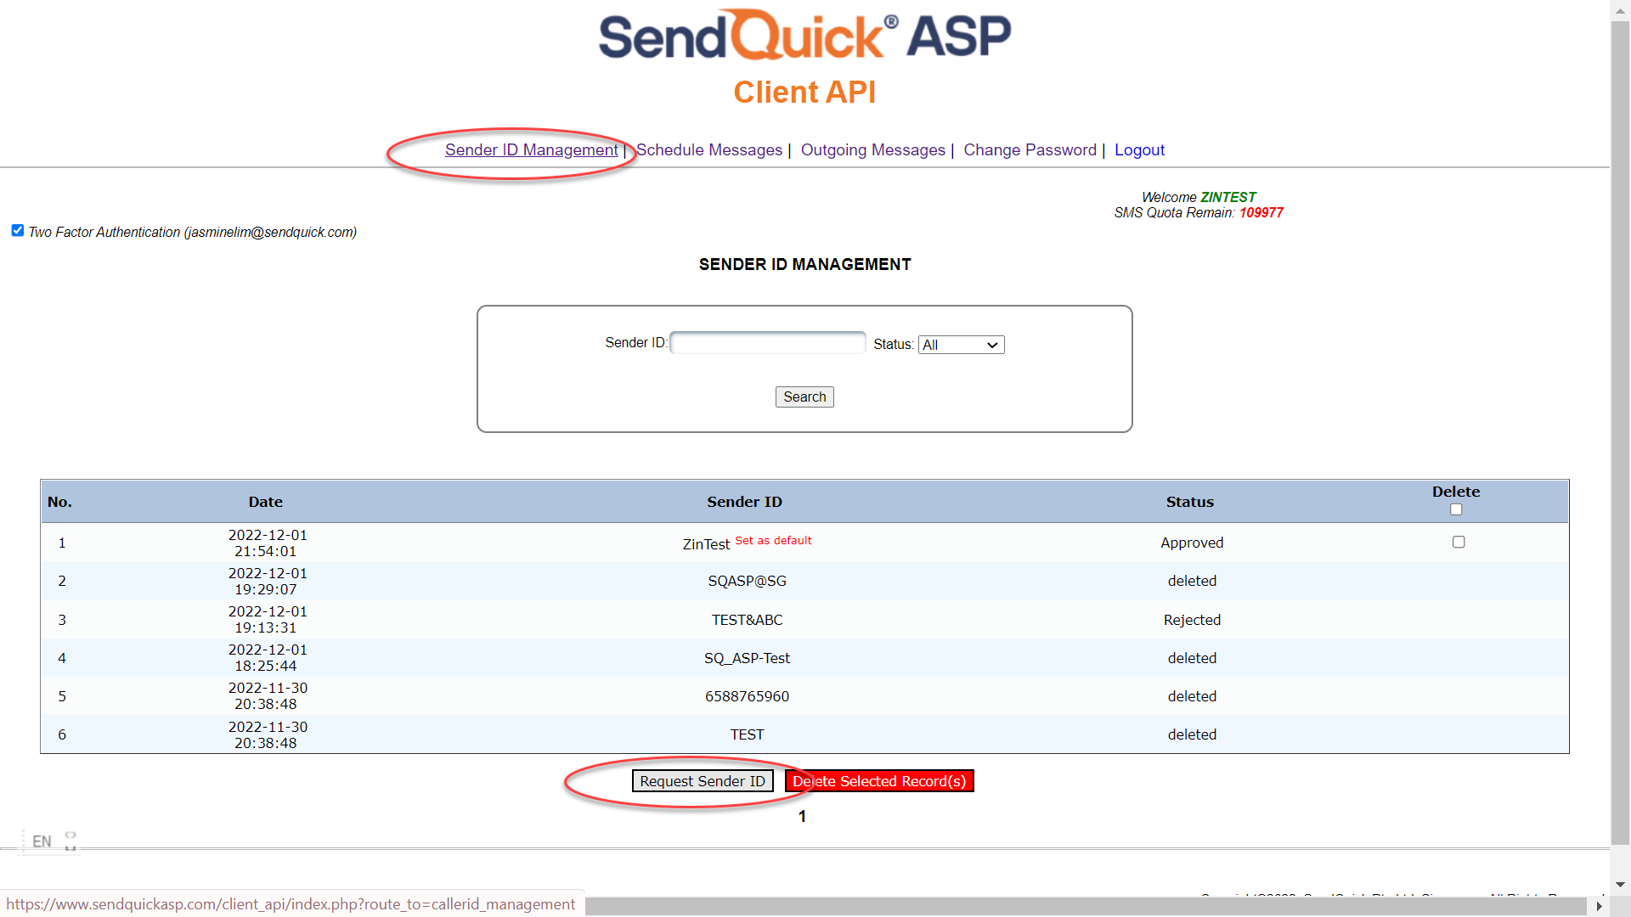The width and height of the screenshot is (1631, 917).
Task: Open Sender ID Management page
Action: 531,150
